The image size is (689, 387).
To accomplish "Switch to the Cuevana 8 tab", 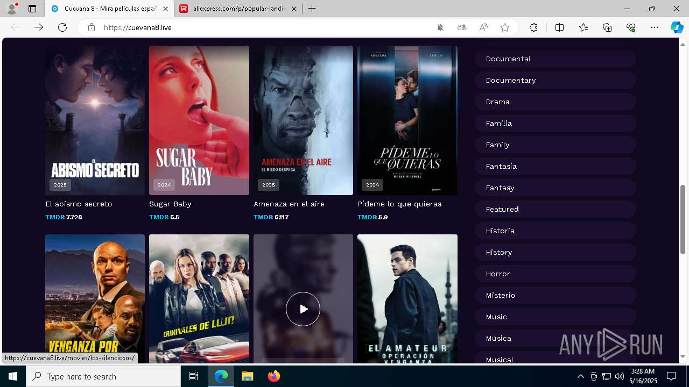I will [109, 9].
